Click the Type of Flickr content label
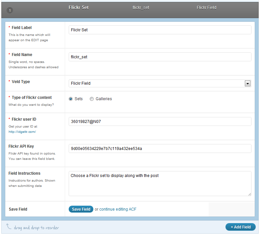This screenshot has height=235, width=260. [32, 98]
